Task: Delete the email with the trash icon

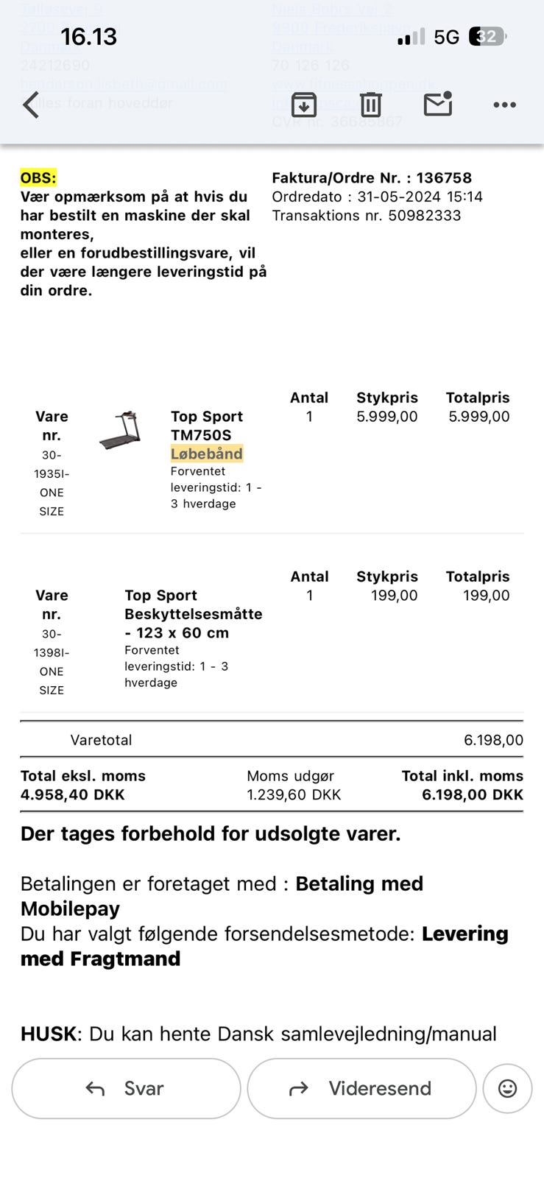Action: coord(370,105)
